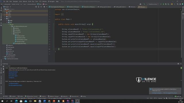This screenshot has width=184, height=103.
Task: Open the Edit menu
Action: [x=7, y=1]
